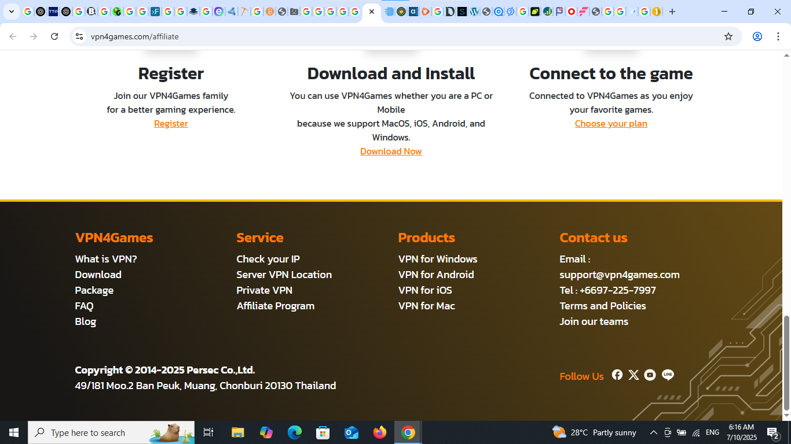Click Tel : +6697-225-7997 phone number

[x=607, y=290]
